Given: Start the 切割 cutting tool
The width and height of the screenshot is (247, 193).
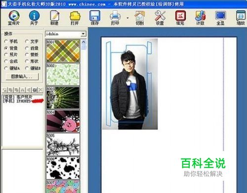Looking at the screenshot, I should (140, 18).
